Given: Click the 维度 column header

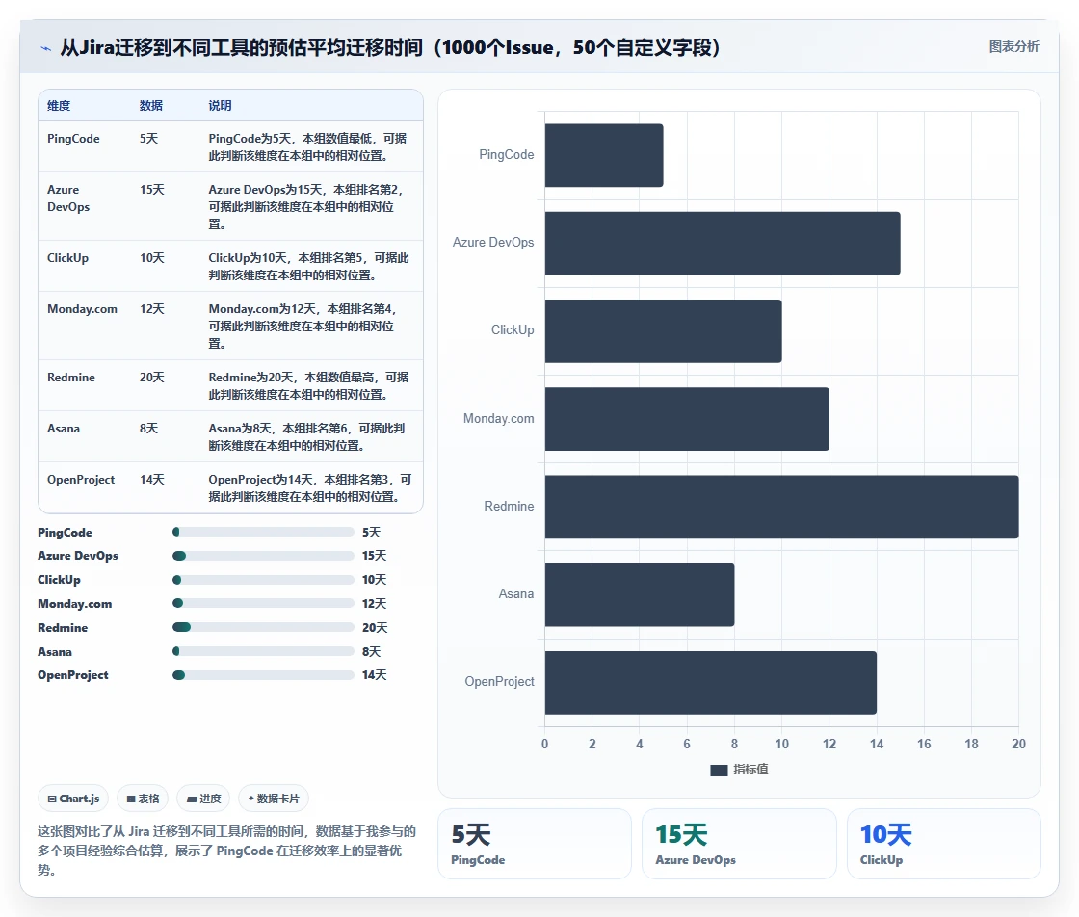Looking at the screenshot, I should pyautogui.click(x=59, y=105).
